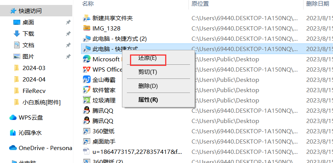Open 图片 in the navigation pane
This screenshot has height=163, width=333.
click(x=28, y=56)
